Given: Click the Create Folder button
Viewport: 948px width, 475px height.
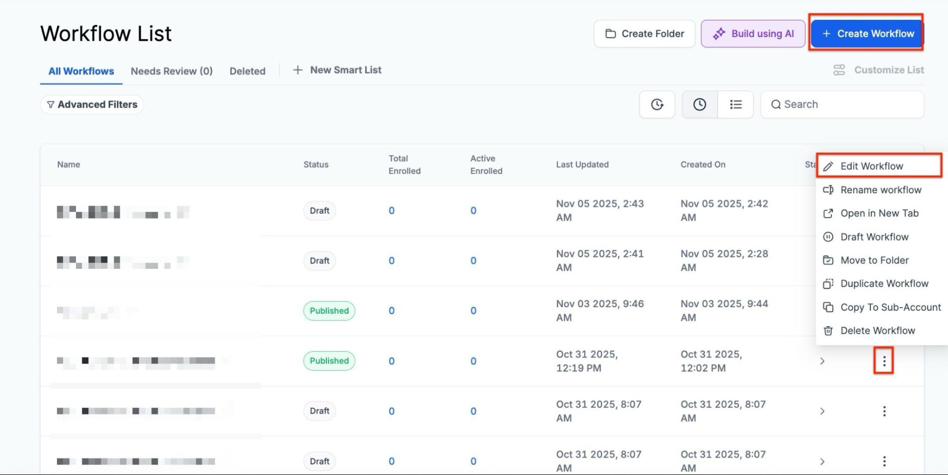Looking at the screenshot, I should [644, 34].
